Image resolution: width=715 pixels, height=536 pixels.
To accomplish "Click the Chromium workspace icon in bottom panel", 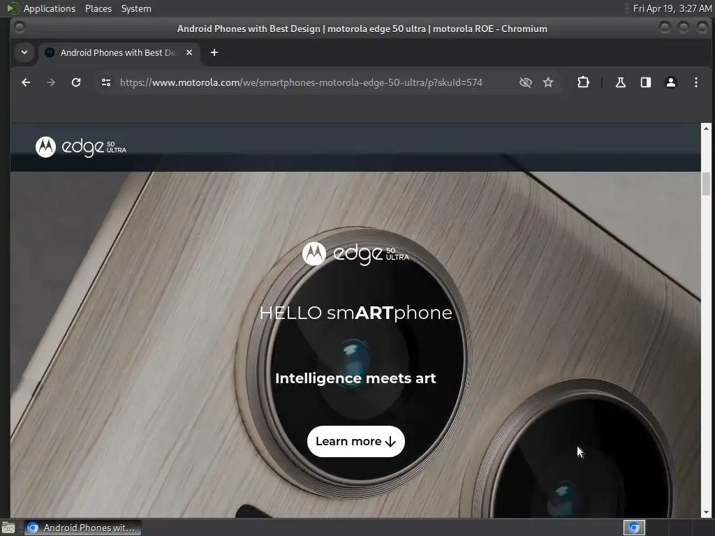I will coord(634,528).
